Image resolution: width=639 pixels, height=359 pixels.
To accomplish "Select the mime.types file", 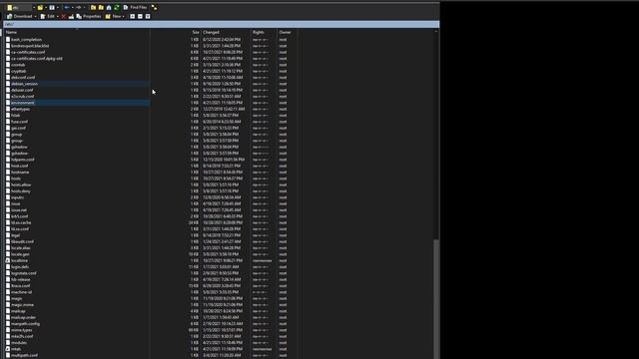I will point(22,330).
